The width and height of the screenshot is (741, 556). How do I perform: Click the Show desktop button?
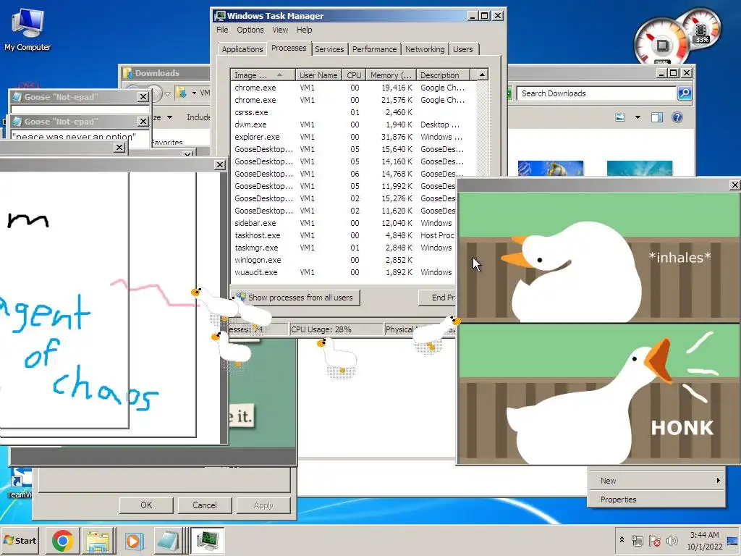pyautogui.click(x=734, y=540)
